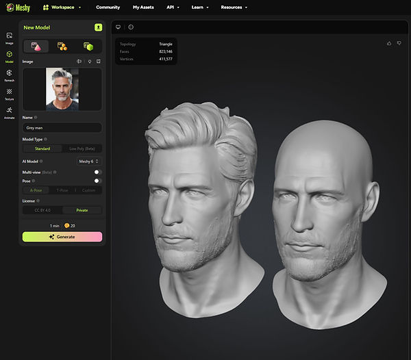This screenshot has width=411, height=360.
Task: Click the uploaded portrait photo thumbnail
Action: pos(62,89)
